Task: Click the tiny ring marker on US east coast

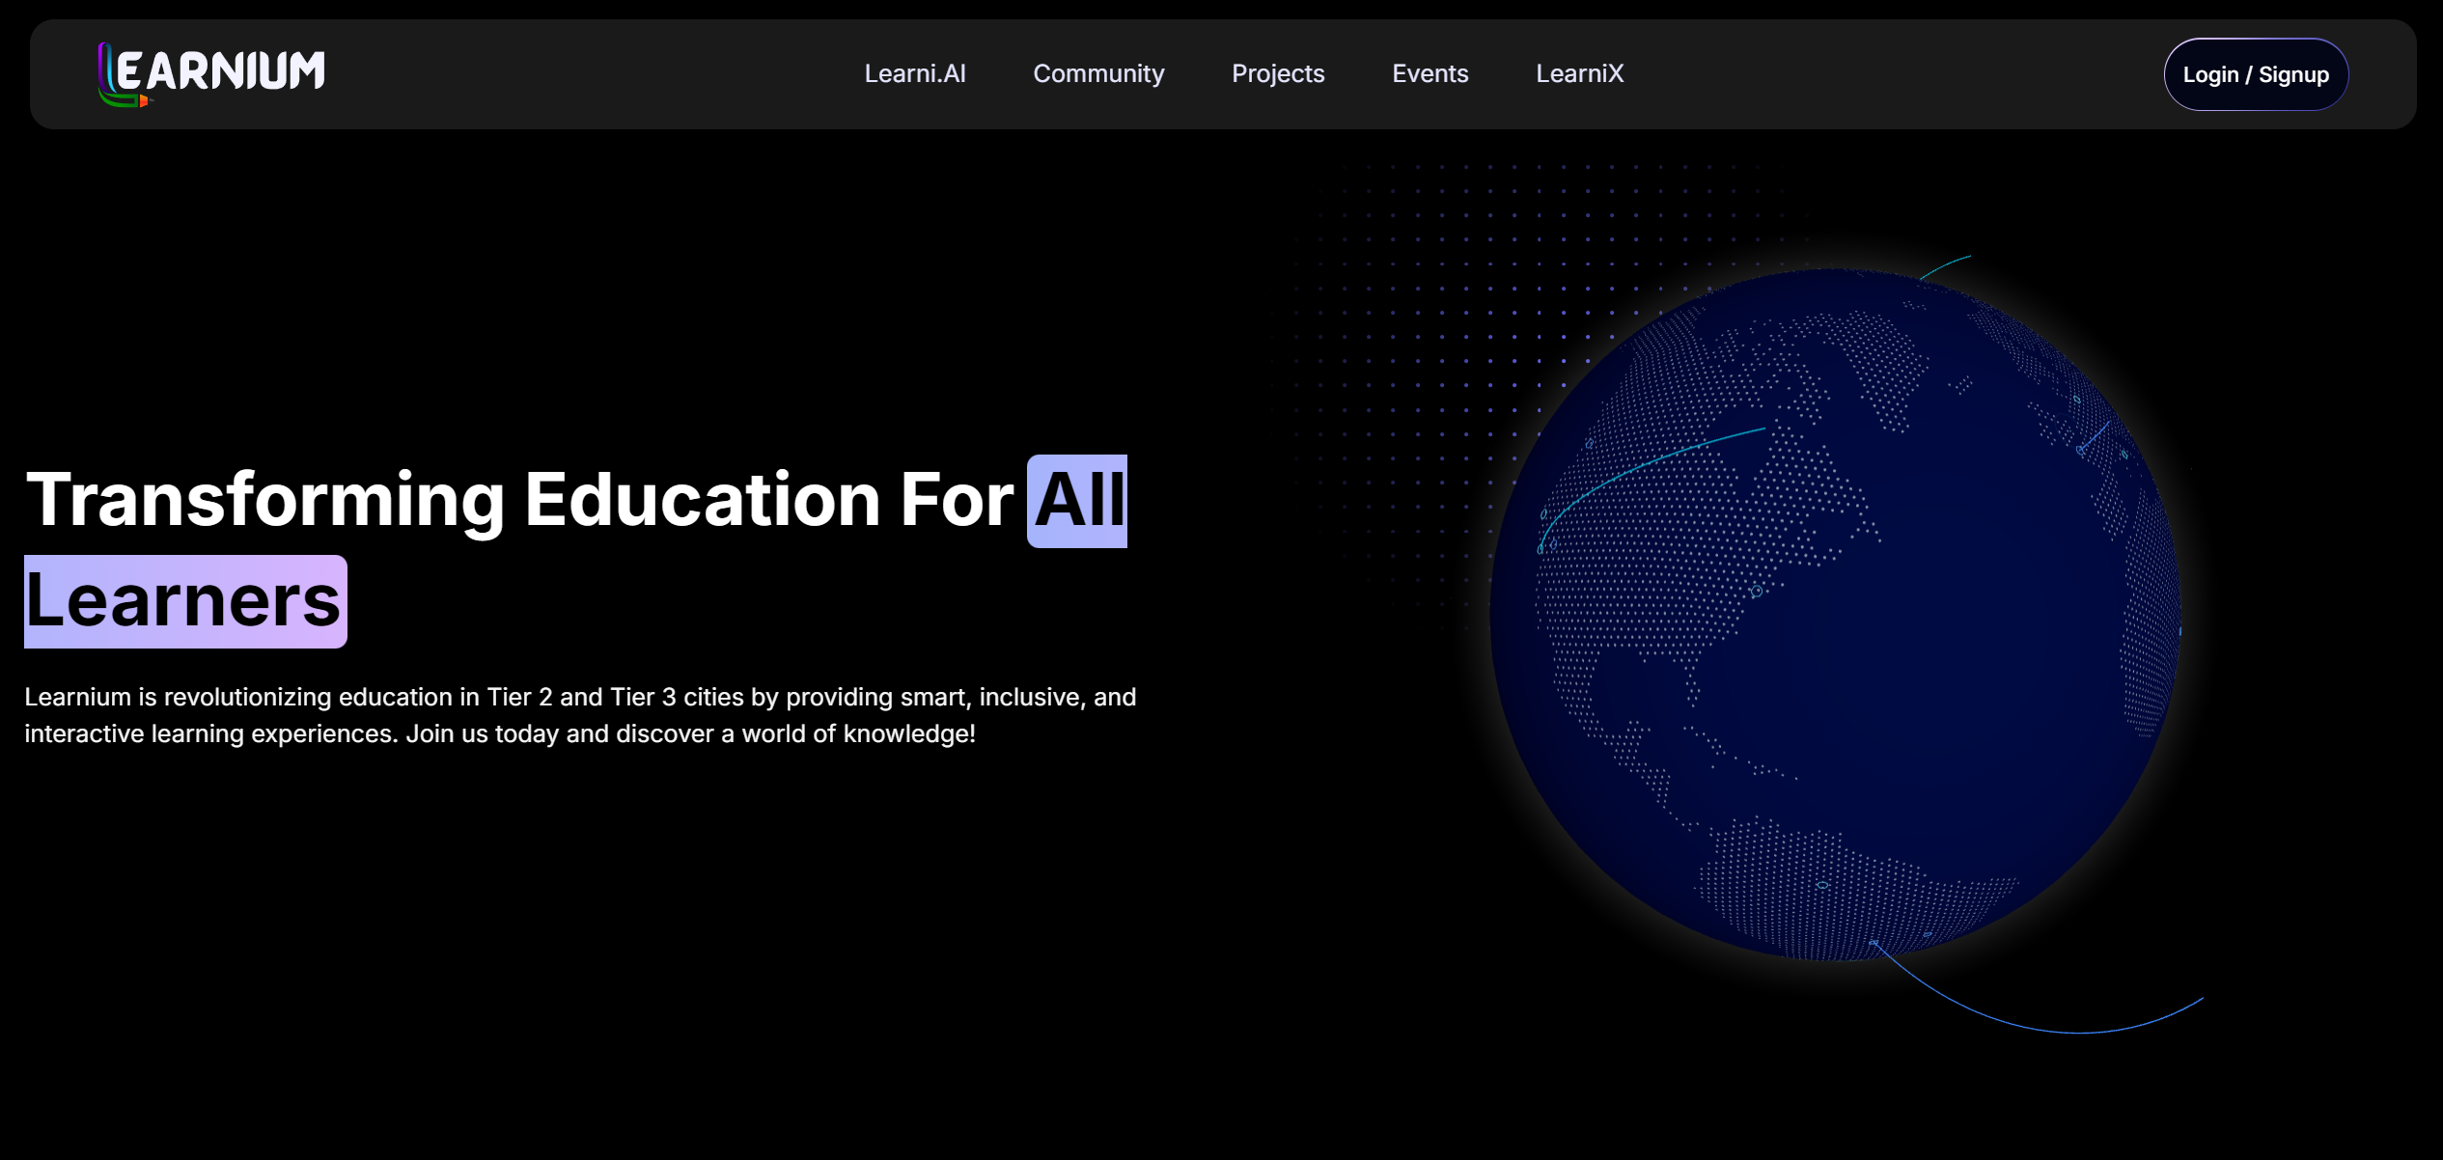Action: [x=1757, y=592]
